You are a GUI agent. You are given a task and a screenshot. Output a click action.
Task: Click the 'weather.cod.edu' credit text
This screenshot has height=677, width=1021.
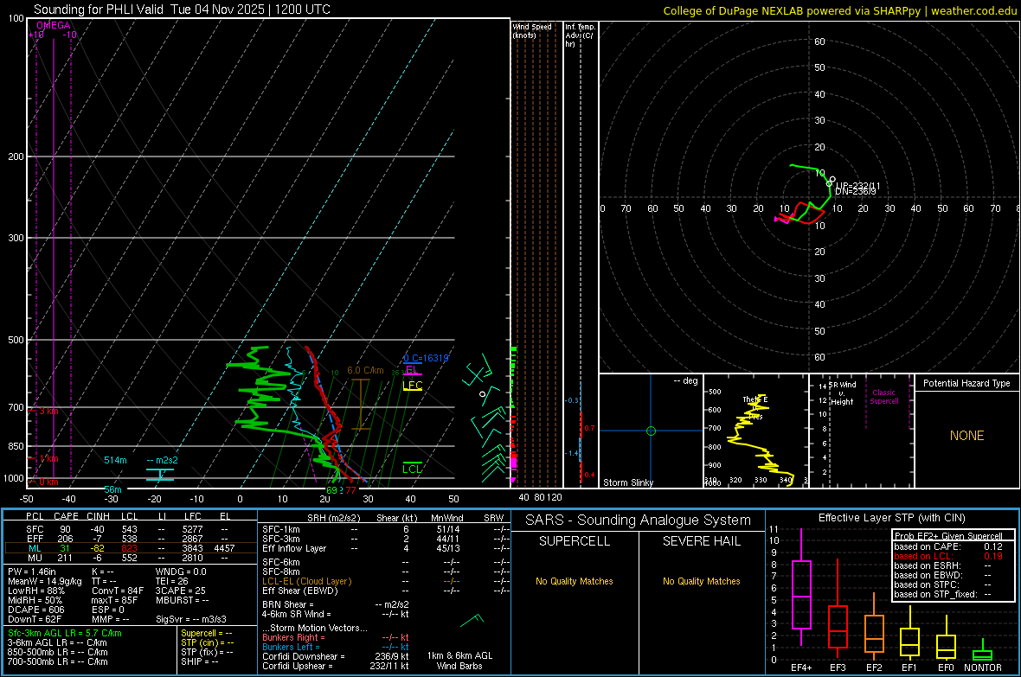(x=974, y=10)
